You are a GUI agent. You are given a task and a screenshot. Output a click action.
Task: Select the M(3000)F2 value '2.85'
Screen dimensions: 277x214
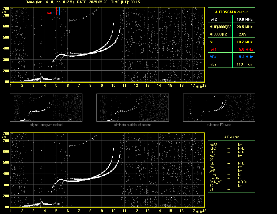pyautogui.click(x=243, y=34)
